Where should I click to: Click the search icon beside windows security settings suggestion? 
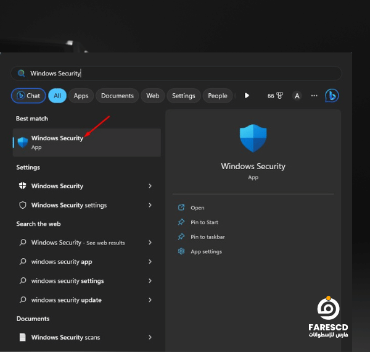[23, 280]
